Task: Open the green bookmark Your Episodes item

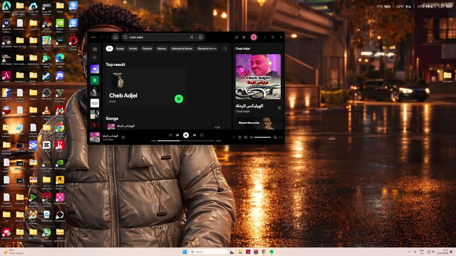Action: pos(94,80)
